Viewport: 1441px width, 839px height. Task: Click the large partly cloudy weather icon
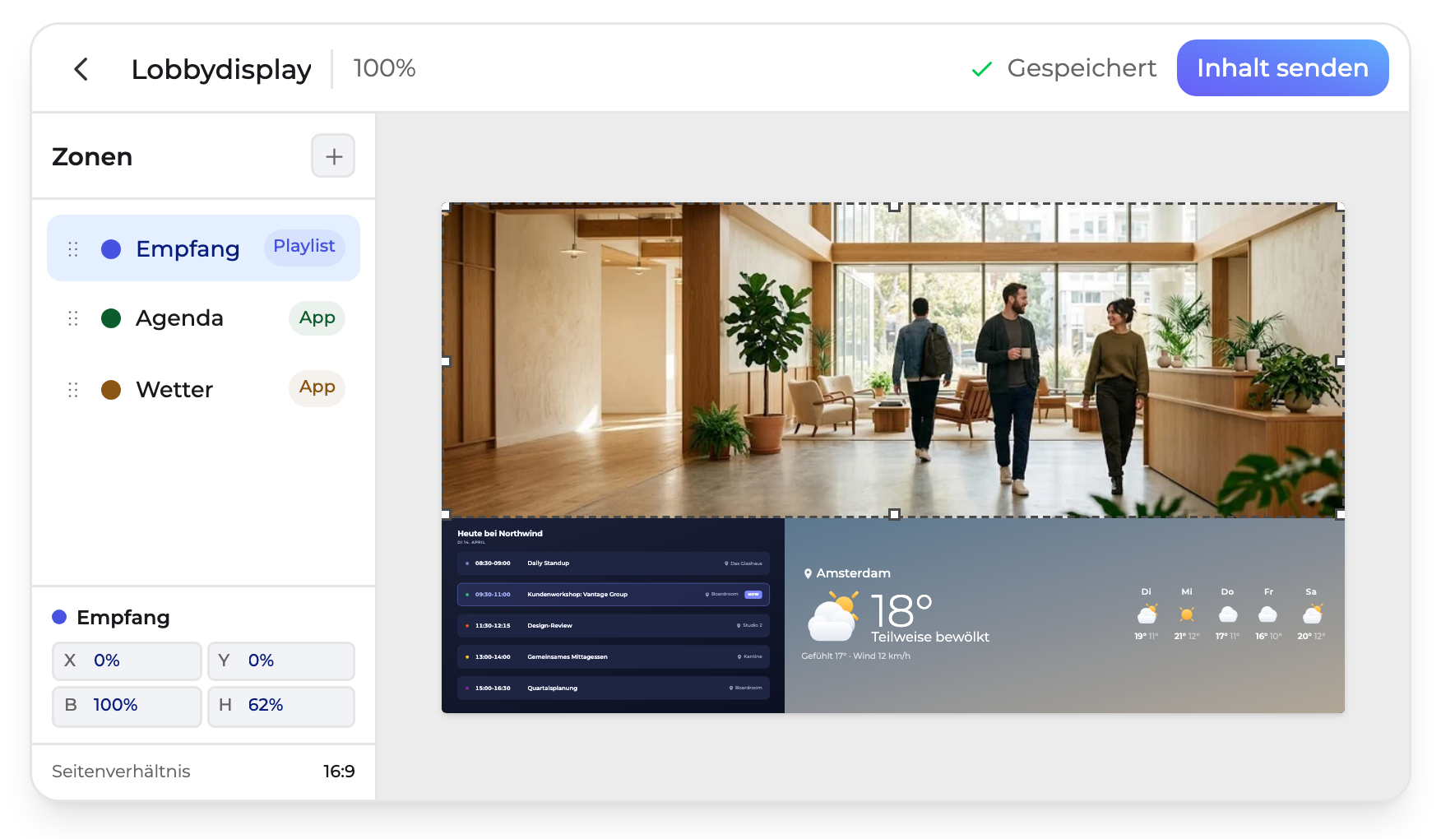coord(832,616)
